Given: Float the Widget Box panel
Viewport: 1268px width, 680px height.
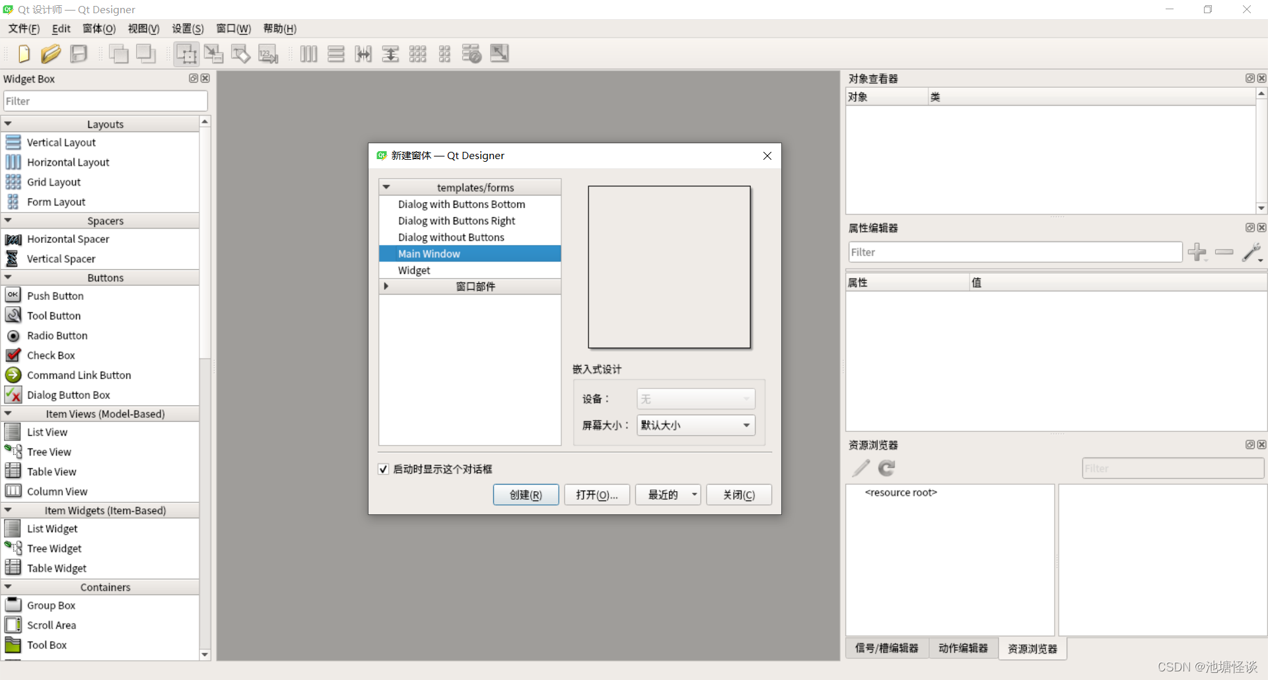Looking at the screenshot, I should (194, 78).
